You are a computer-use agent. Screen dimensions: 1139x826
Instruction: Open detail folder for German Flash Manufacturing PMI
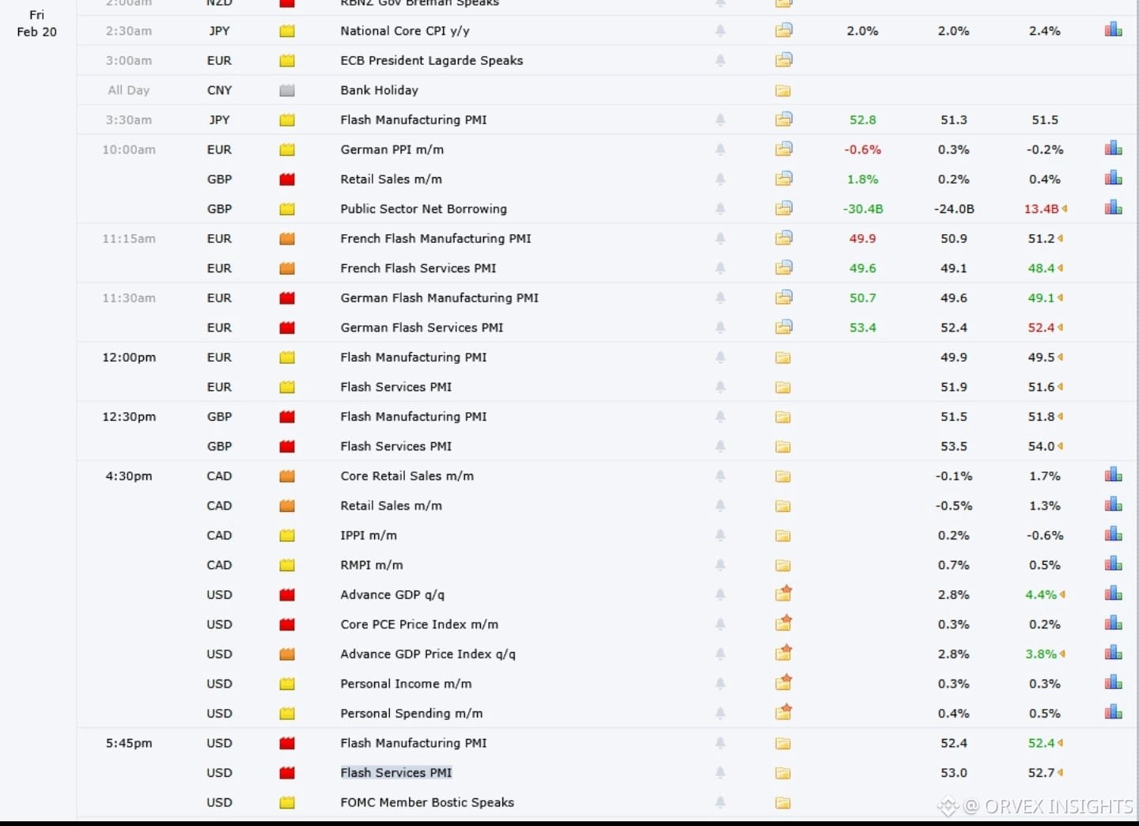784,297
